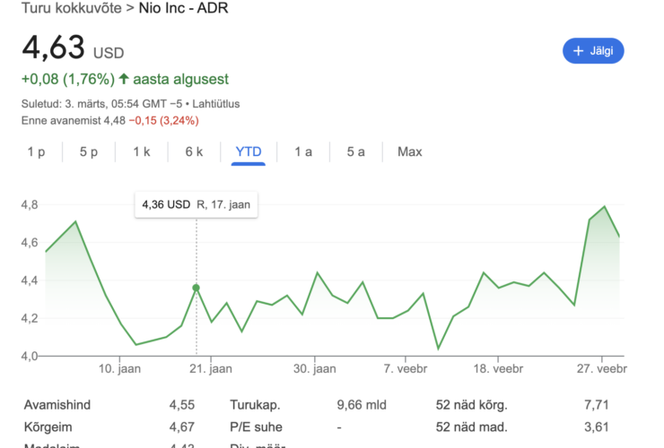This screenshot has height=448, width=664.
Task: Click the Turukap. label
Action: pyautogui.click(x=255, y=405)
